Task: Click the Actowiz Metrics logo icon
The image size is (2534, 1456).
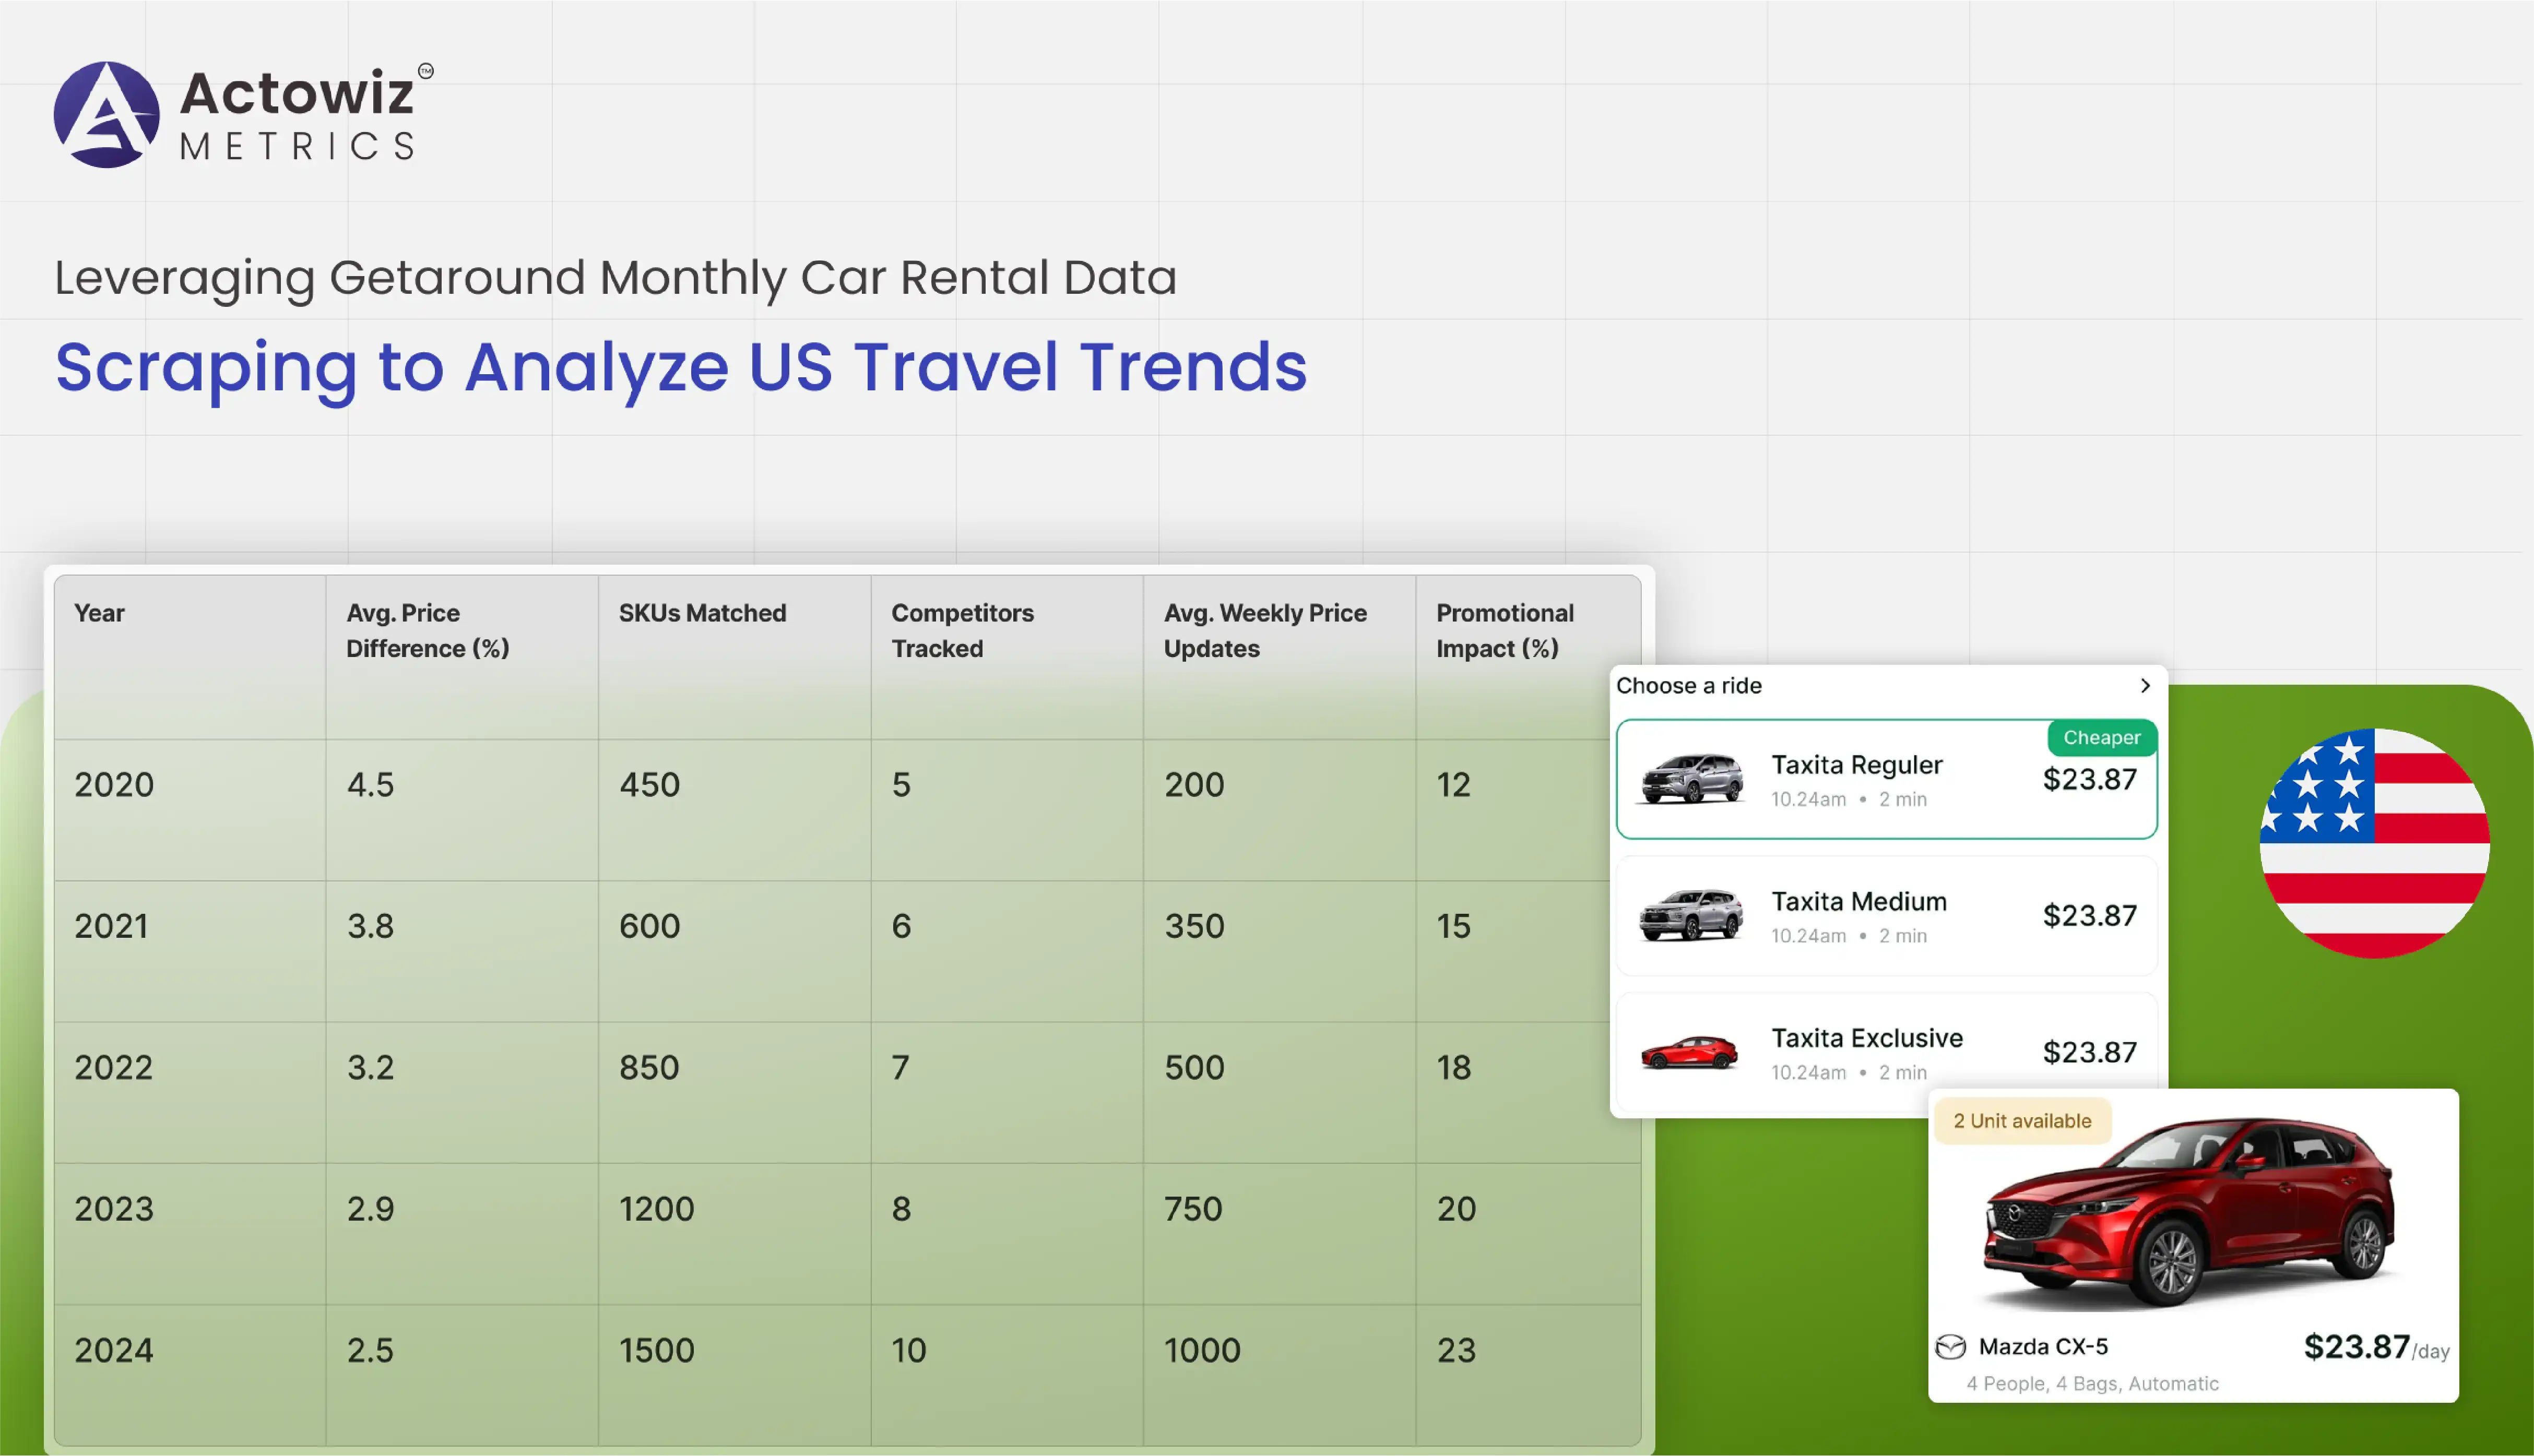Action: click(106, 114)
